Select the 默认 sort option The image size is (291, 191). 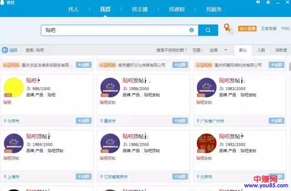243,50
